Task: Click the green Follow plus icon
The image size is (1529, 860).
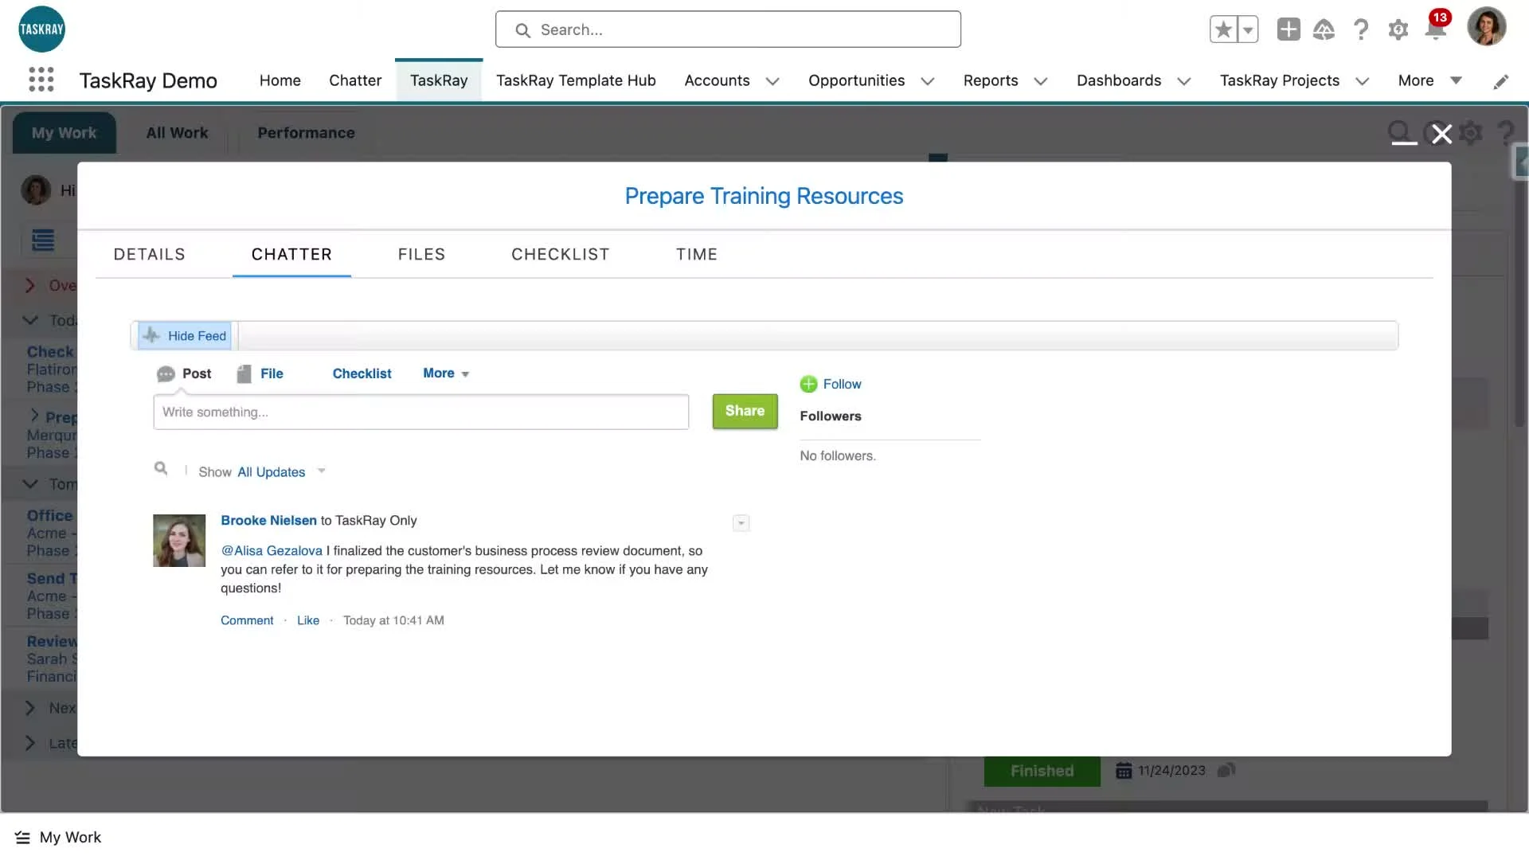Action: [808, 385]
